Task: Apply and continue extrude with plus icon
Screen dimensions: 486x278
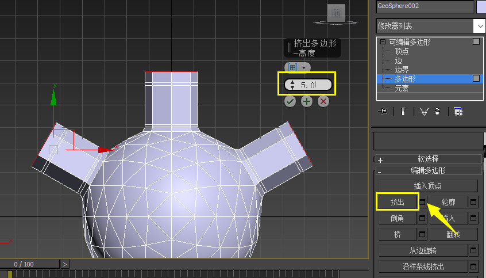Action: pos(307,101)
